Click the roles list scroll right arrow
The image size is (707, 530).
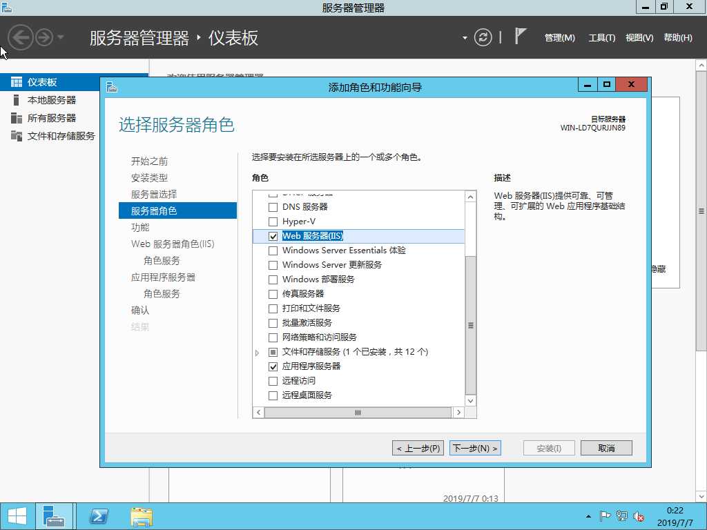tap(458, 413)
